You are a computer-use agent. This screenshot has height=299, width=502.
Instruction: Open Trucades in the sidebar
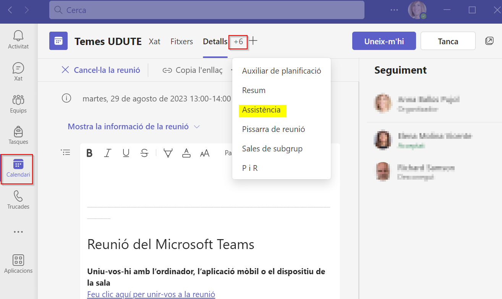18,200
